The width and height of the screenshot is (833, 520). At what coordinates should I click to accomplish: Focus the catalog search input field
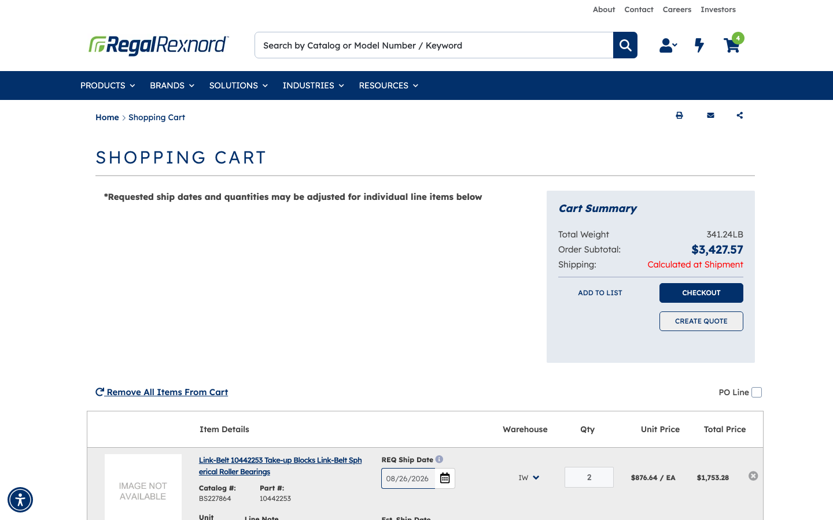pyautogui.click(x=434, y=45)
